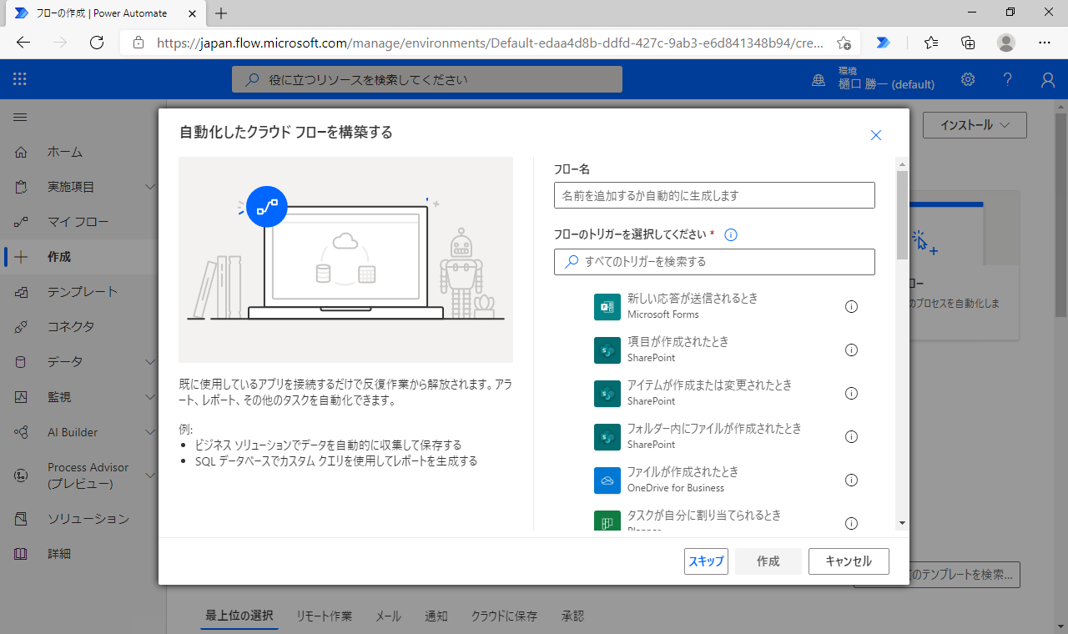Open the account profile icon in header
Viewport: 1068px width, 634px height.
tap(1048, 79)
